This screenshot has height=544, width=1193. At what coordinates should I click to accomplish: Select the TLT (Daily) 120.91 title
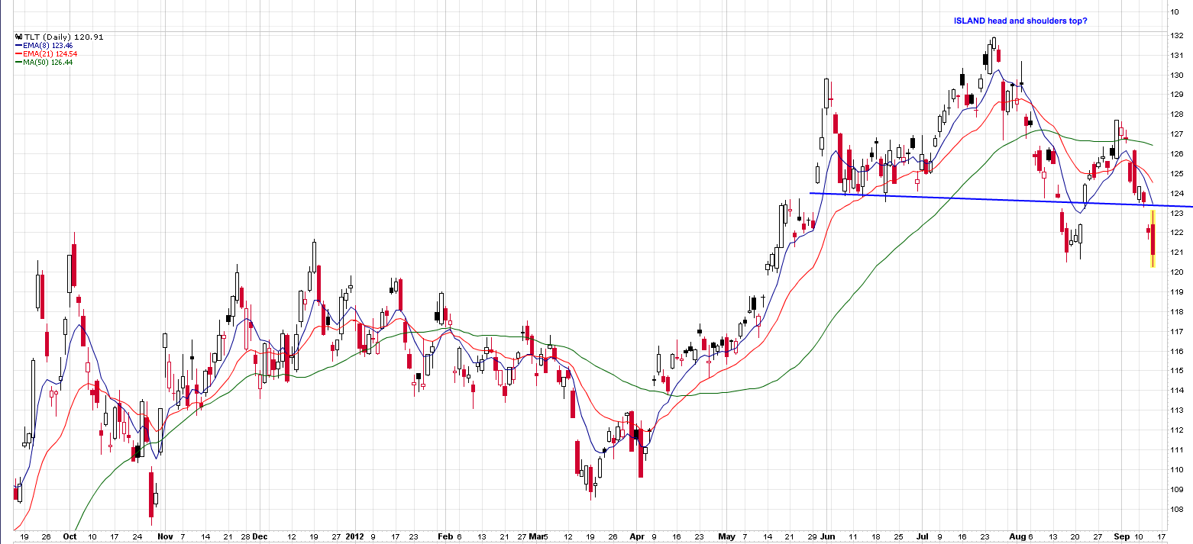pyautogui.click(x=55, y=37)
